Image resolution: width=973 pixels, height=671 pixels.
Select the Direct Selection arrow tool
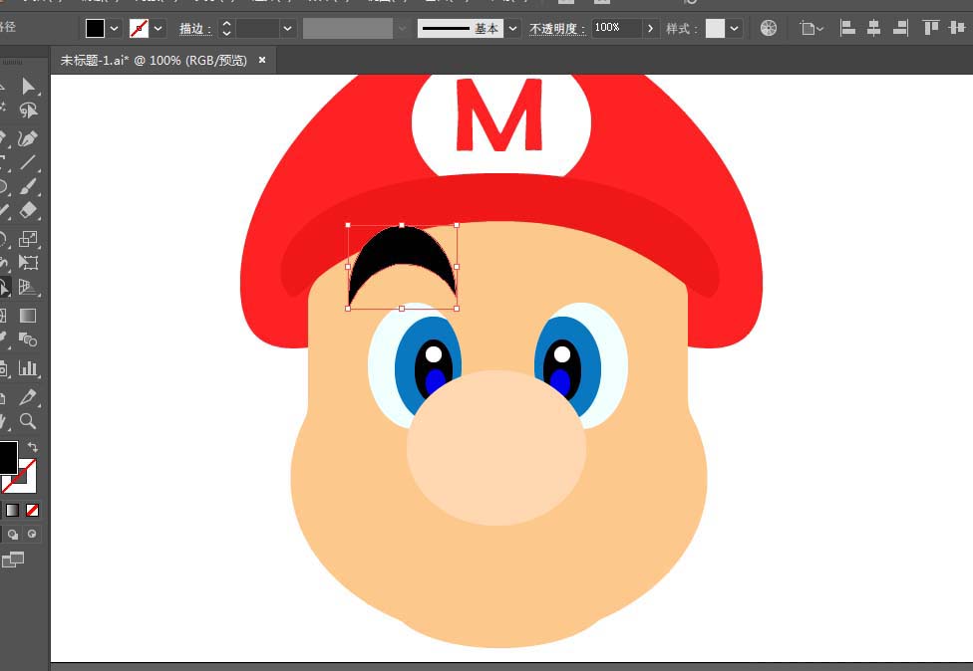[28, 86]
